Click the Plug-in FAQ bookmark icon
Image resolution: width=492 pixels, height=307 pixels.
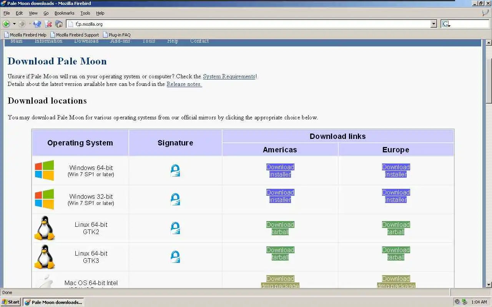point(105,35)
